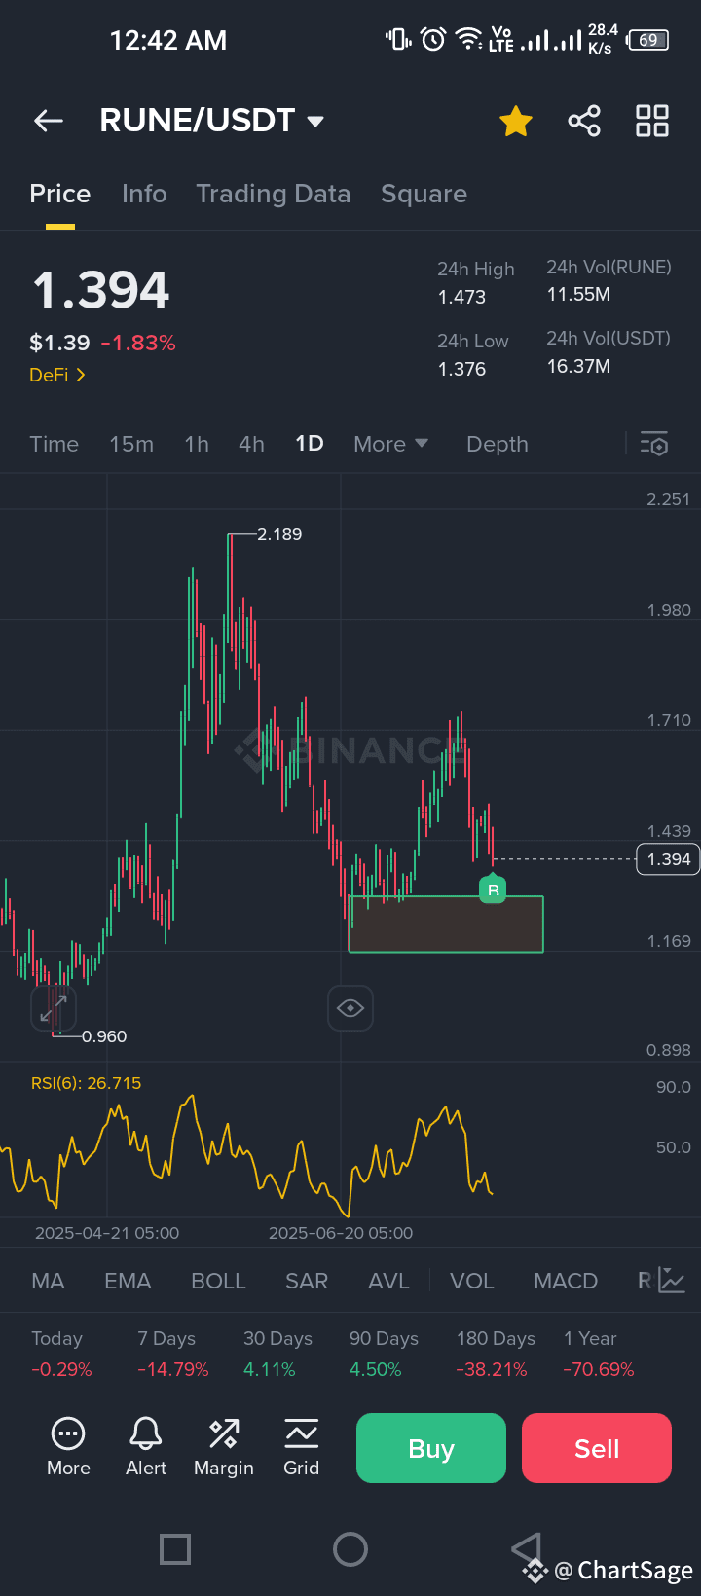701x1596 pixels.
Task: Open the chart settings icon
Action: click(654, 444)
